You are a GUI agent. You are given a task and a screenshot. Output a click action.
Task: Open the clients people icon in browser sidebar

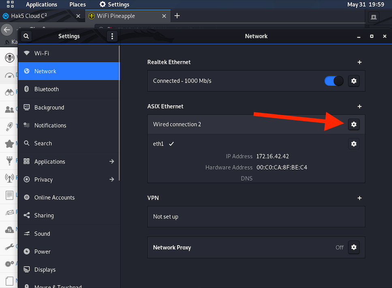pyautogui.click(x=9, y=109)
